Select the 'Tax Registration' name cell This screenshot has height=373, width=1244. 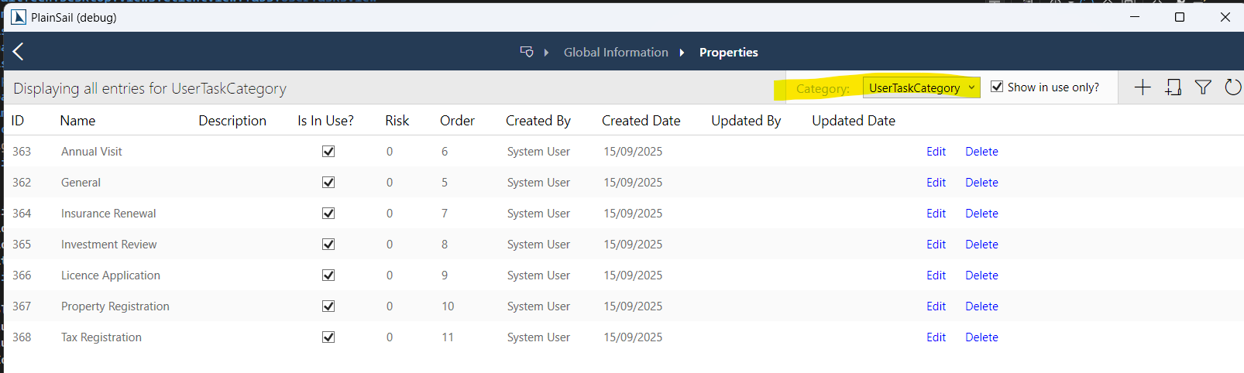[101, 337]
